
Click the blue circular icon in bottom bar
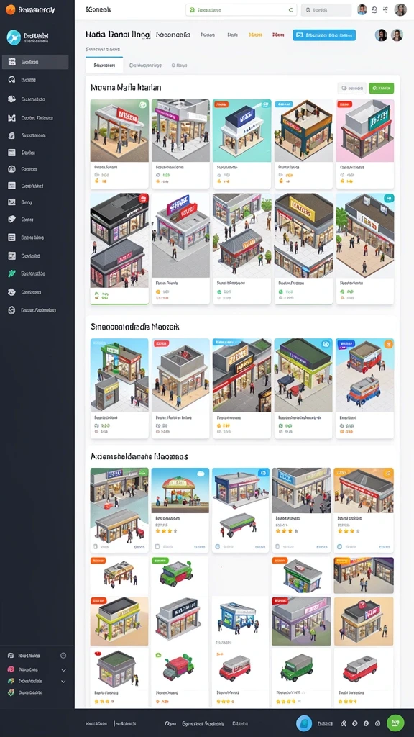pos(304,723)
